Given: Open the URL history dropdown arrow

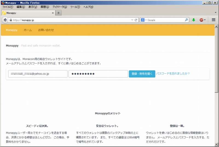Looking at the screenshot, I should [132, 20].
